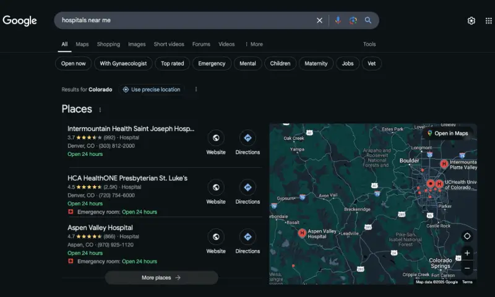The height and width of the screenshot is (297, 495).
Task: Click the Boulder label on the map
Action: (409, 161)
